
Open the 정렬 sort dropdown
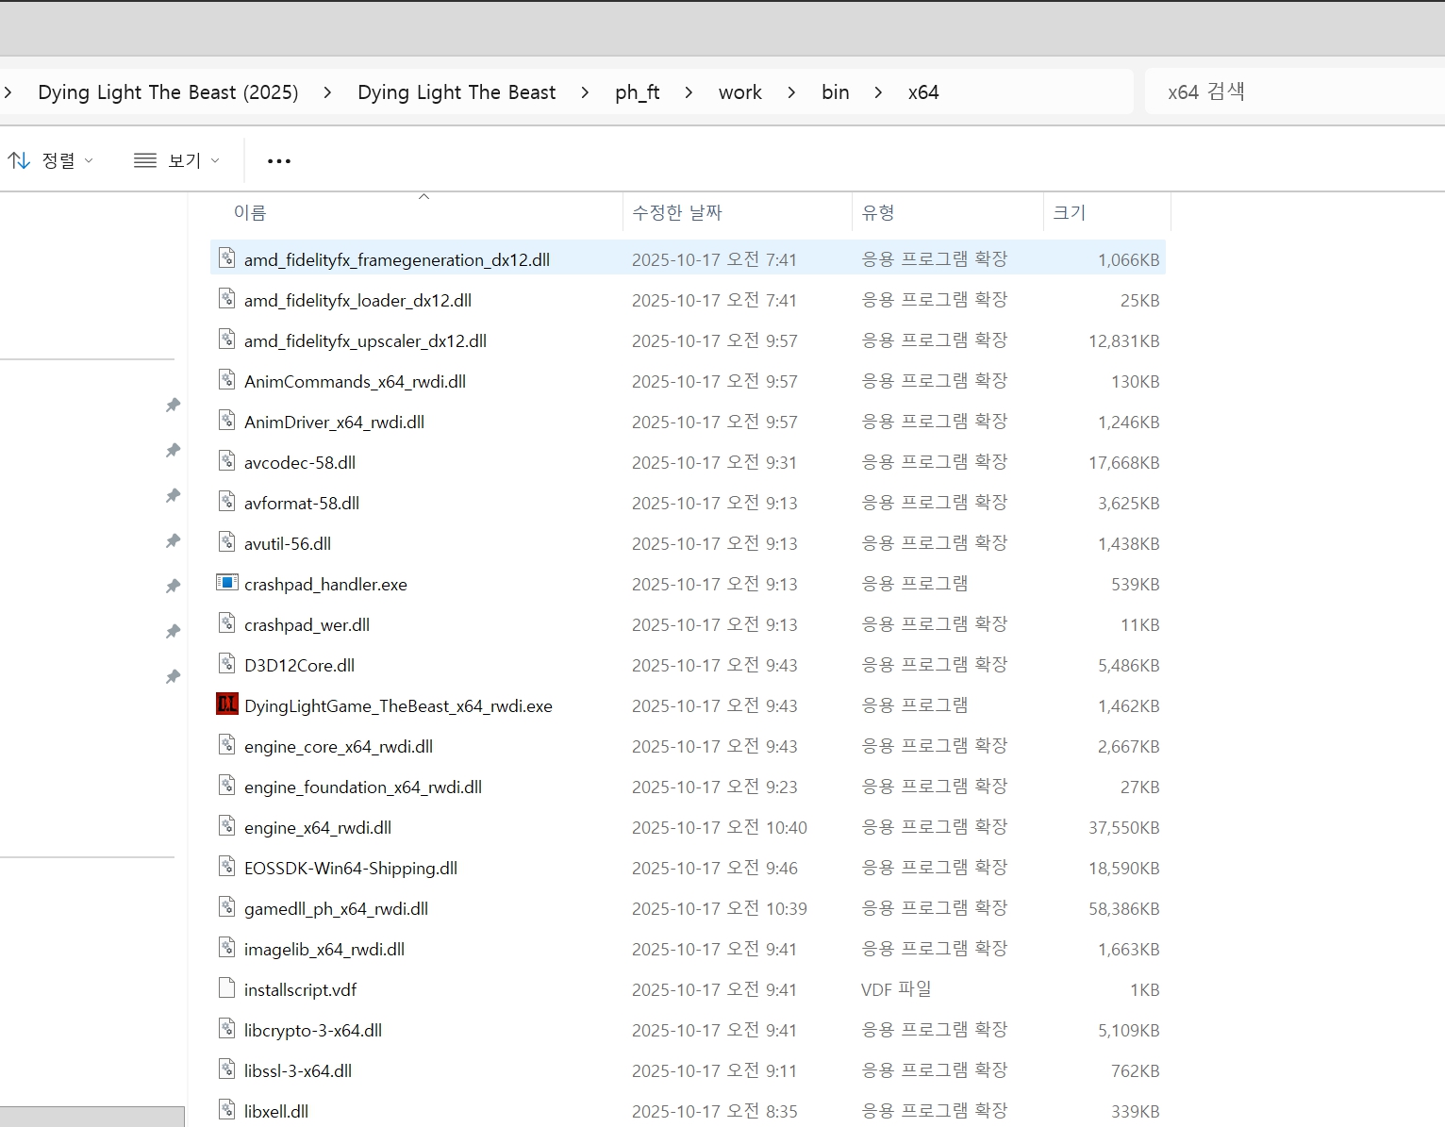51,161
